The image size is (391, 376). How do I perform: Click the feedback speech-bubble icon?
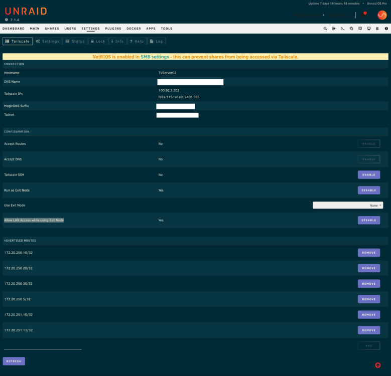[x=360, y=29]
